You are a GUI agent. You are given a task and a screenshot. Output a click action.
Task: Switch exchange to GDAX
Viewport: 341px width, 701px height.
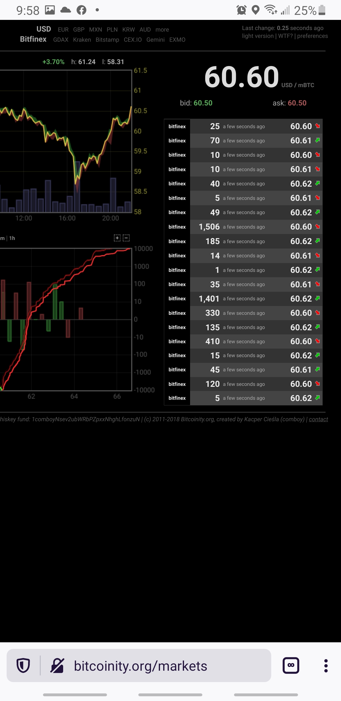click(61, 40)
